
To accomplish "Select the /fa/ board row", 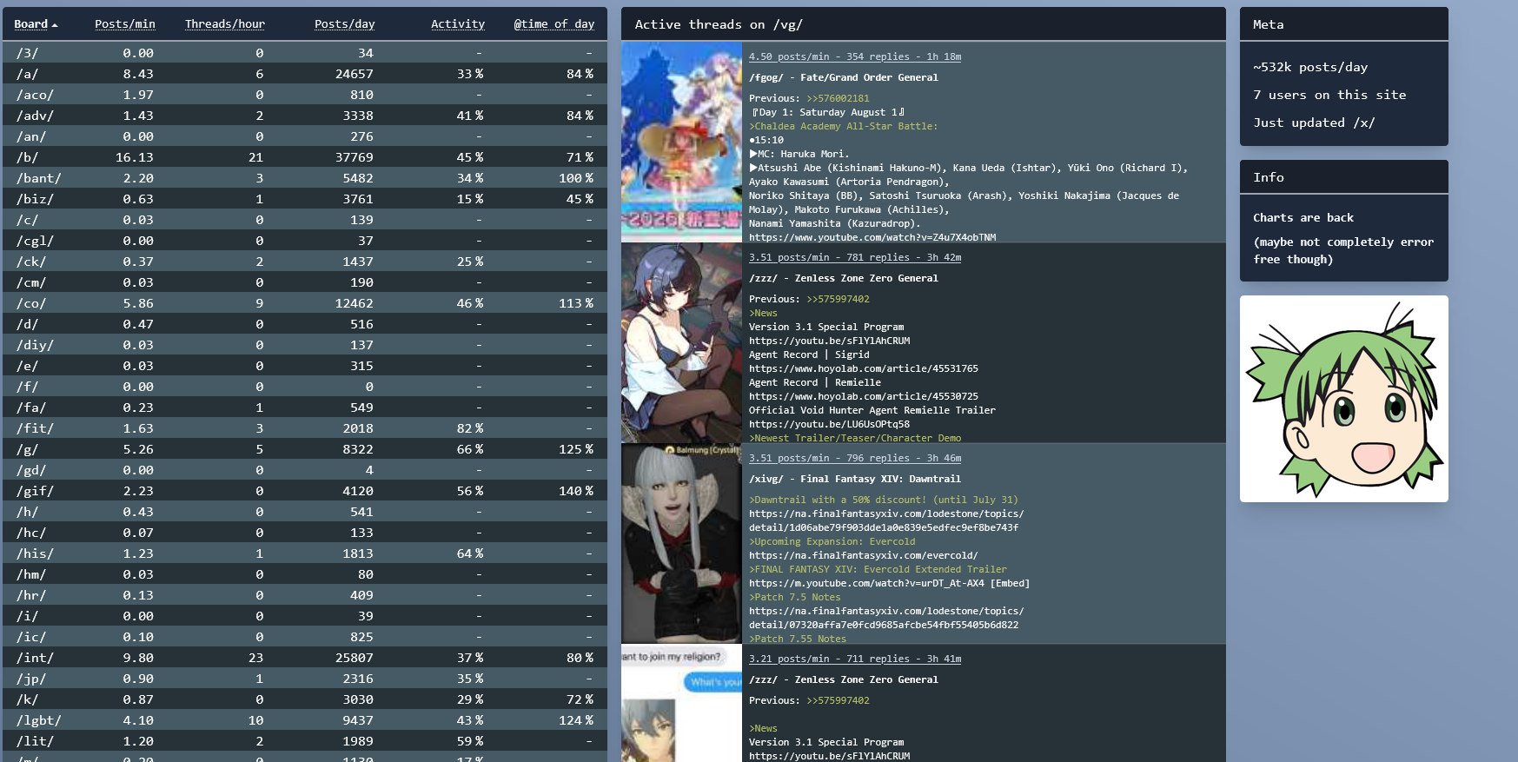I will point(305,408).
